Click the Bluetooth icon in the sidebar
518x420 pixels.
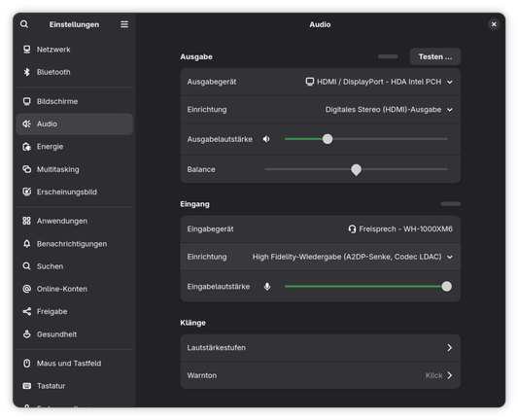(27, 72)
